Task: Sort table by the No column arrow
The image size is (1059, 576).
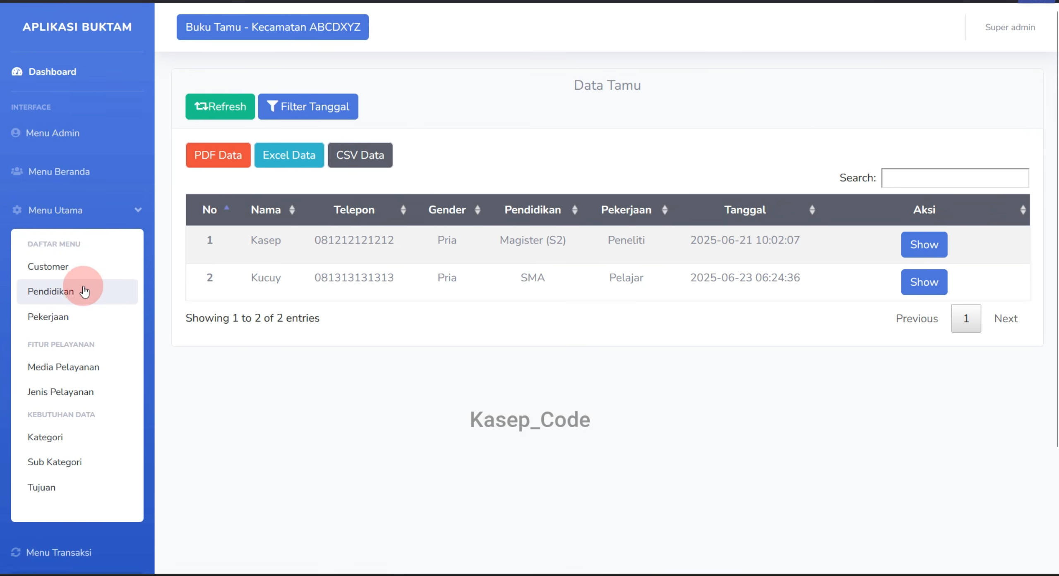Action: pyautogui.click(x=227, y=208)
